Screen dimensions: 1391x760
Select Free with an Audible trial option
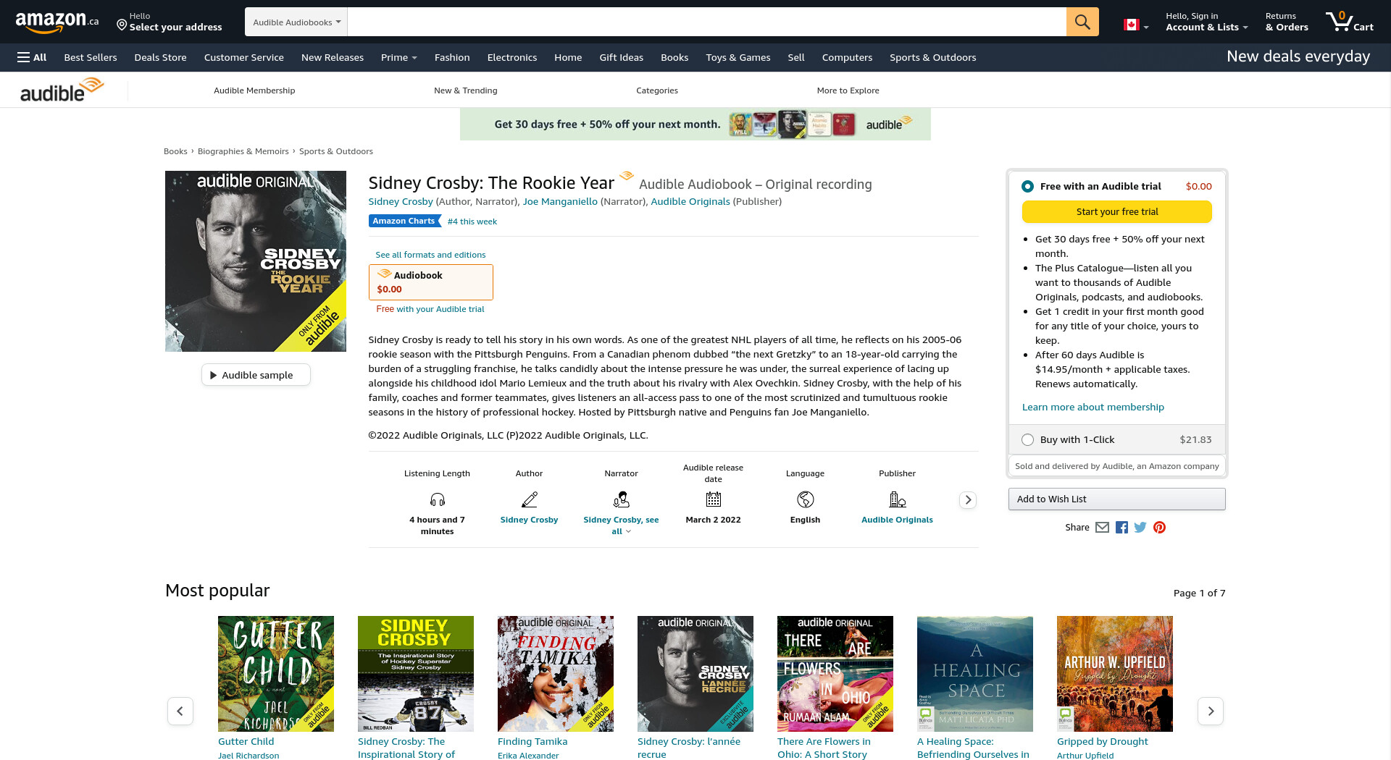coord(1027,187)
